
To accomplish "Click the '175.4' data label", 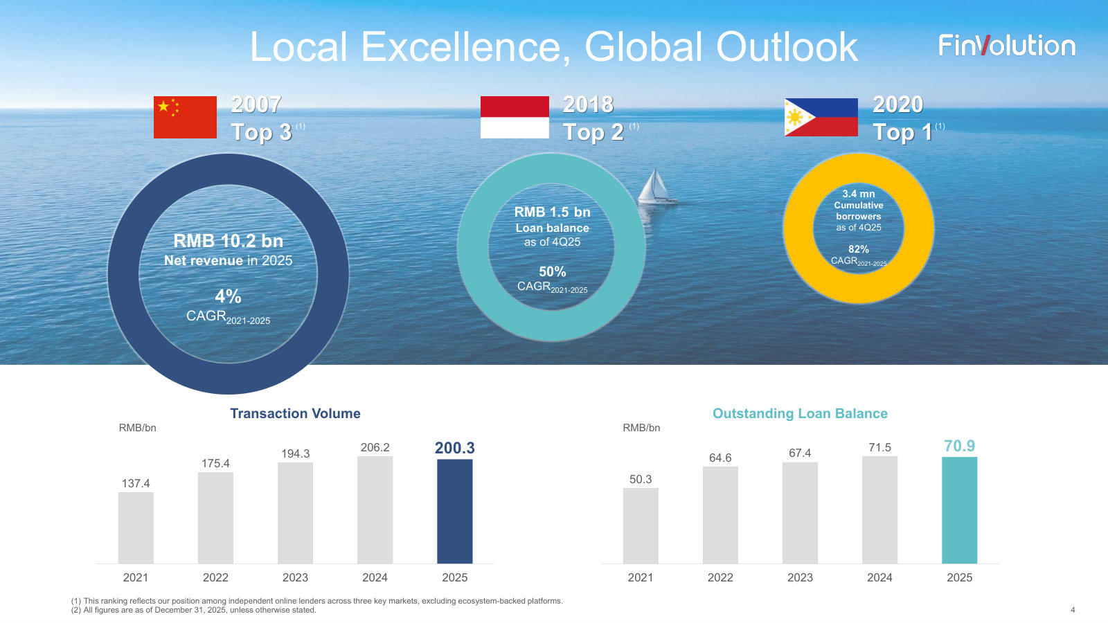I will coord(215,463).
